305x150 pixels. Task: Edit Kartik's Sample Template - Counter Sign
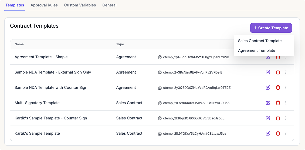[268, 118]
